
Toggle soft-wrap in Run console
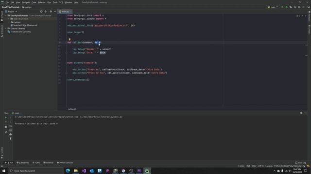pyautogui.click(x=11, y=126)
